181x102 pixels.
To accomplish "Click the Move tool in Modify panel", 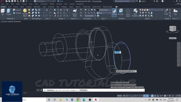I will (61, 10).
